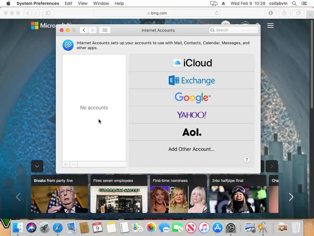Open the View menu

(x=83, y=3)
